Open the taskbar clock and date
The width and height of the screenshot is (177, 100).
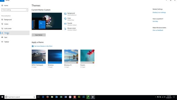coord(169,97)
